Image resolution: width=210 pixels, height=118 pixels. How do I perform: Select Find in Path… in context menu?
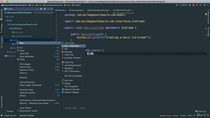39,67
